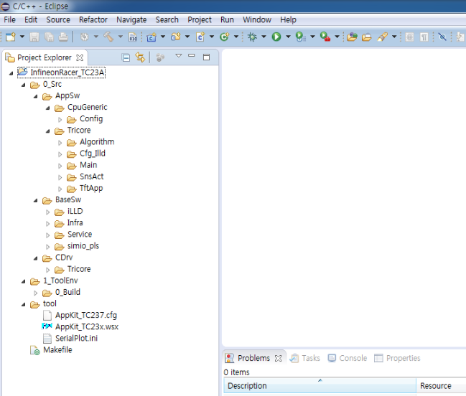Click the Open Element folder icon
The image size is (466, 396).
[x=352, y=37]
